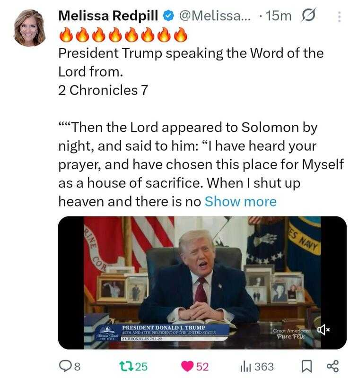358x378 pixels.
Task: Bookmark this post
Action: coord(306,366)
